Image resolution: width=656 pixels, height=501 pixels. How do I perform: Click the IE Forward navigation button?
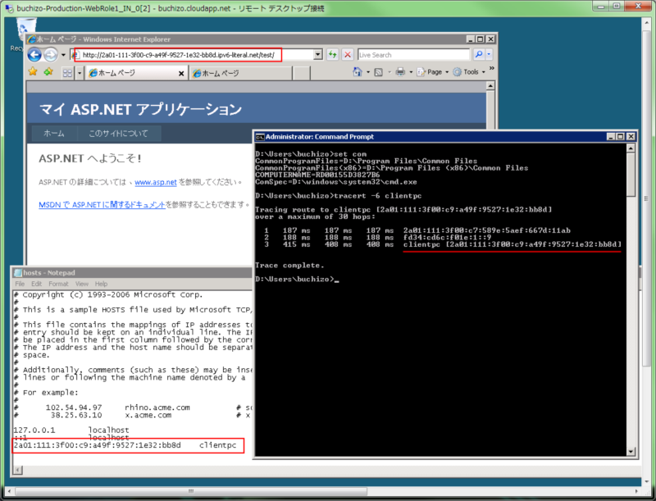[x=51, y=55]
